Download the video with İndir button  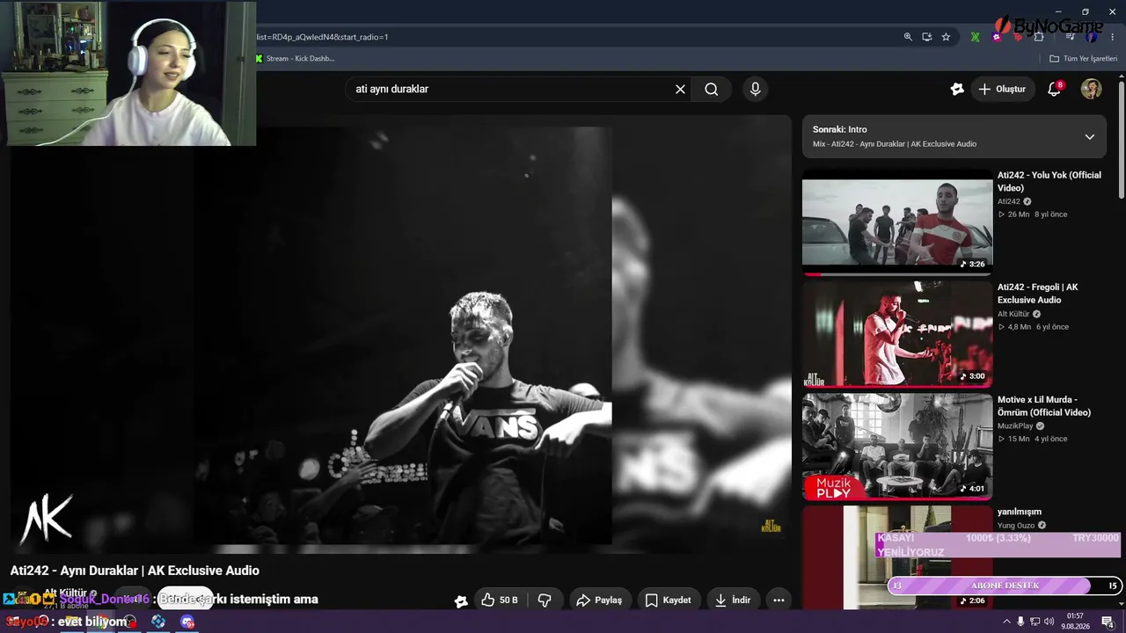click(733, 600)
